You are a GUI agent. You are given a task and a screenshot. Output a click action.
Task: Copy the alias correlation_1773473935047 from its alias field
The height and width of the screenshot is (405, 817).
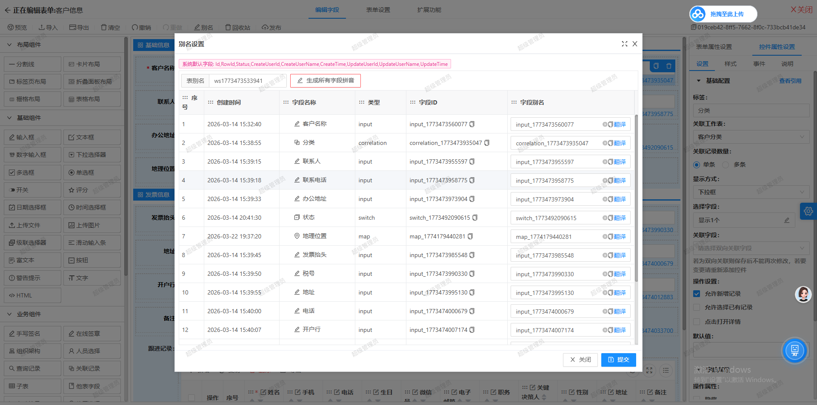[611, 143]
